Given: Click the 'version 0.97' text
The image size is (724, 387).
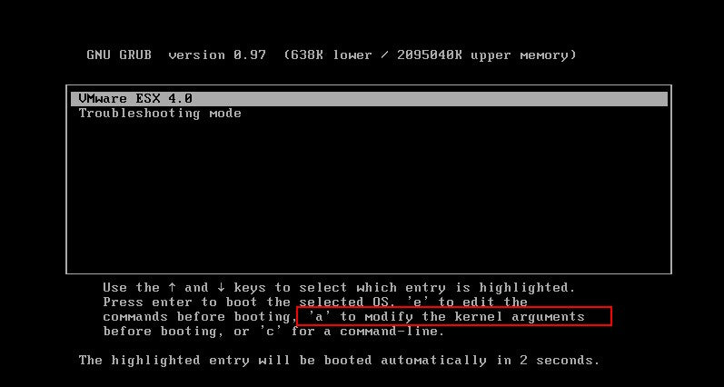Looking at the screenshot, I should coord(217,55).
